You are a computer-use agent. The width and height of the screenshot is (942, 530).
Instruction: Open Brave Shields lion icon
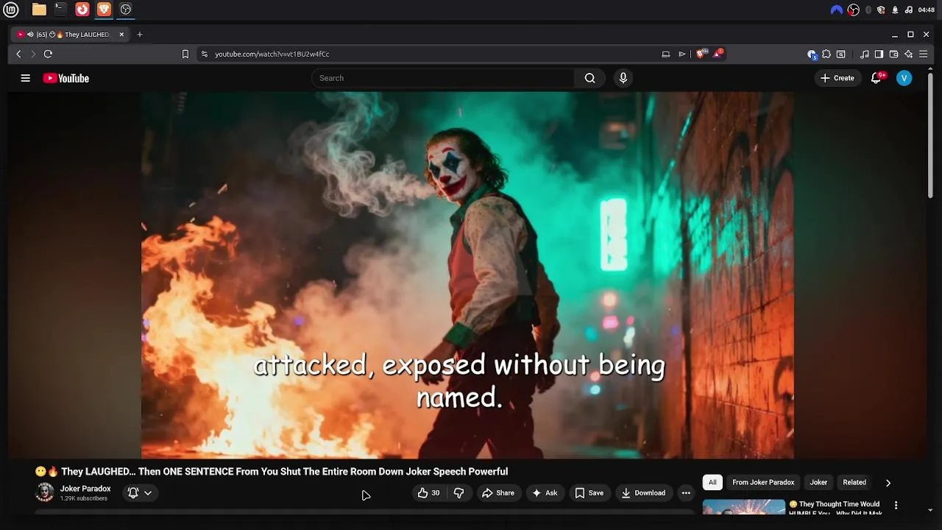point(701,54)
